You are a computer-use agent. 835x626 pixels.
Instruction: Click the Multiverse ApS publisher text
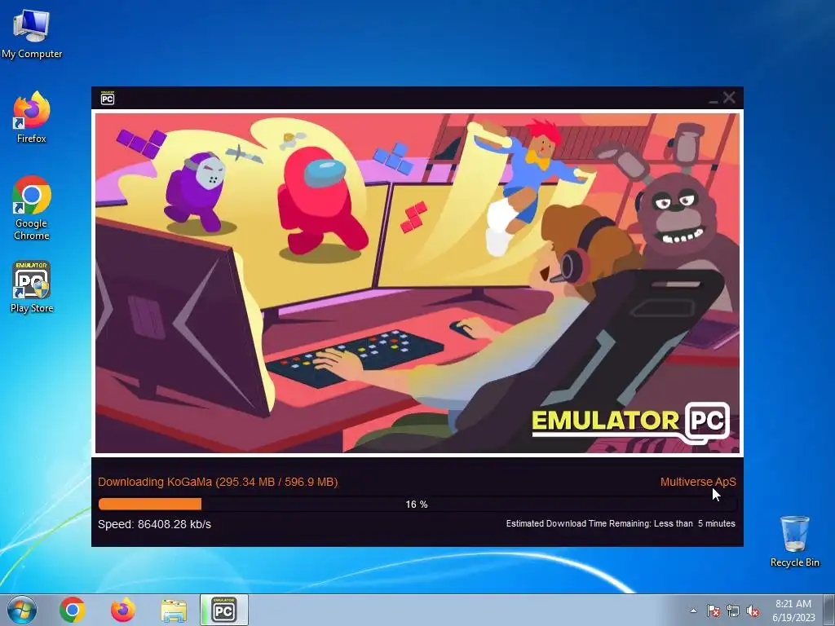click(x=698, y=482)
